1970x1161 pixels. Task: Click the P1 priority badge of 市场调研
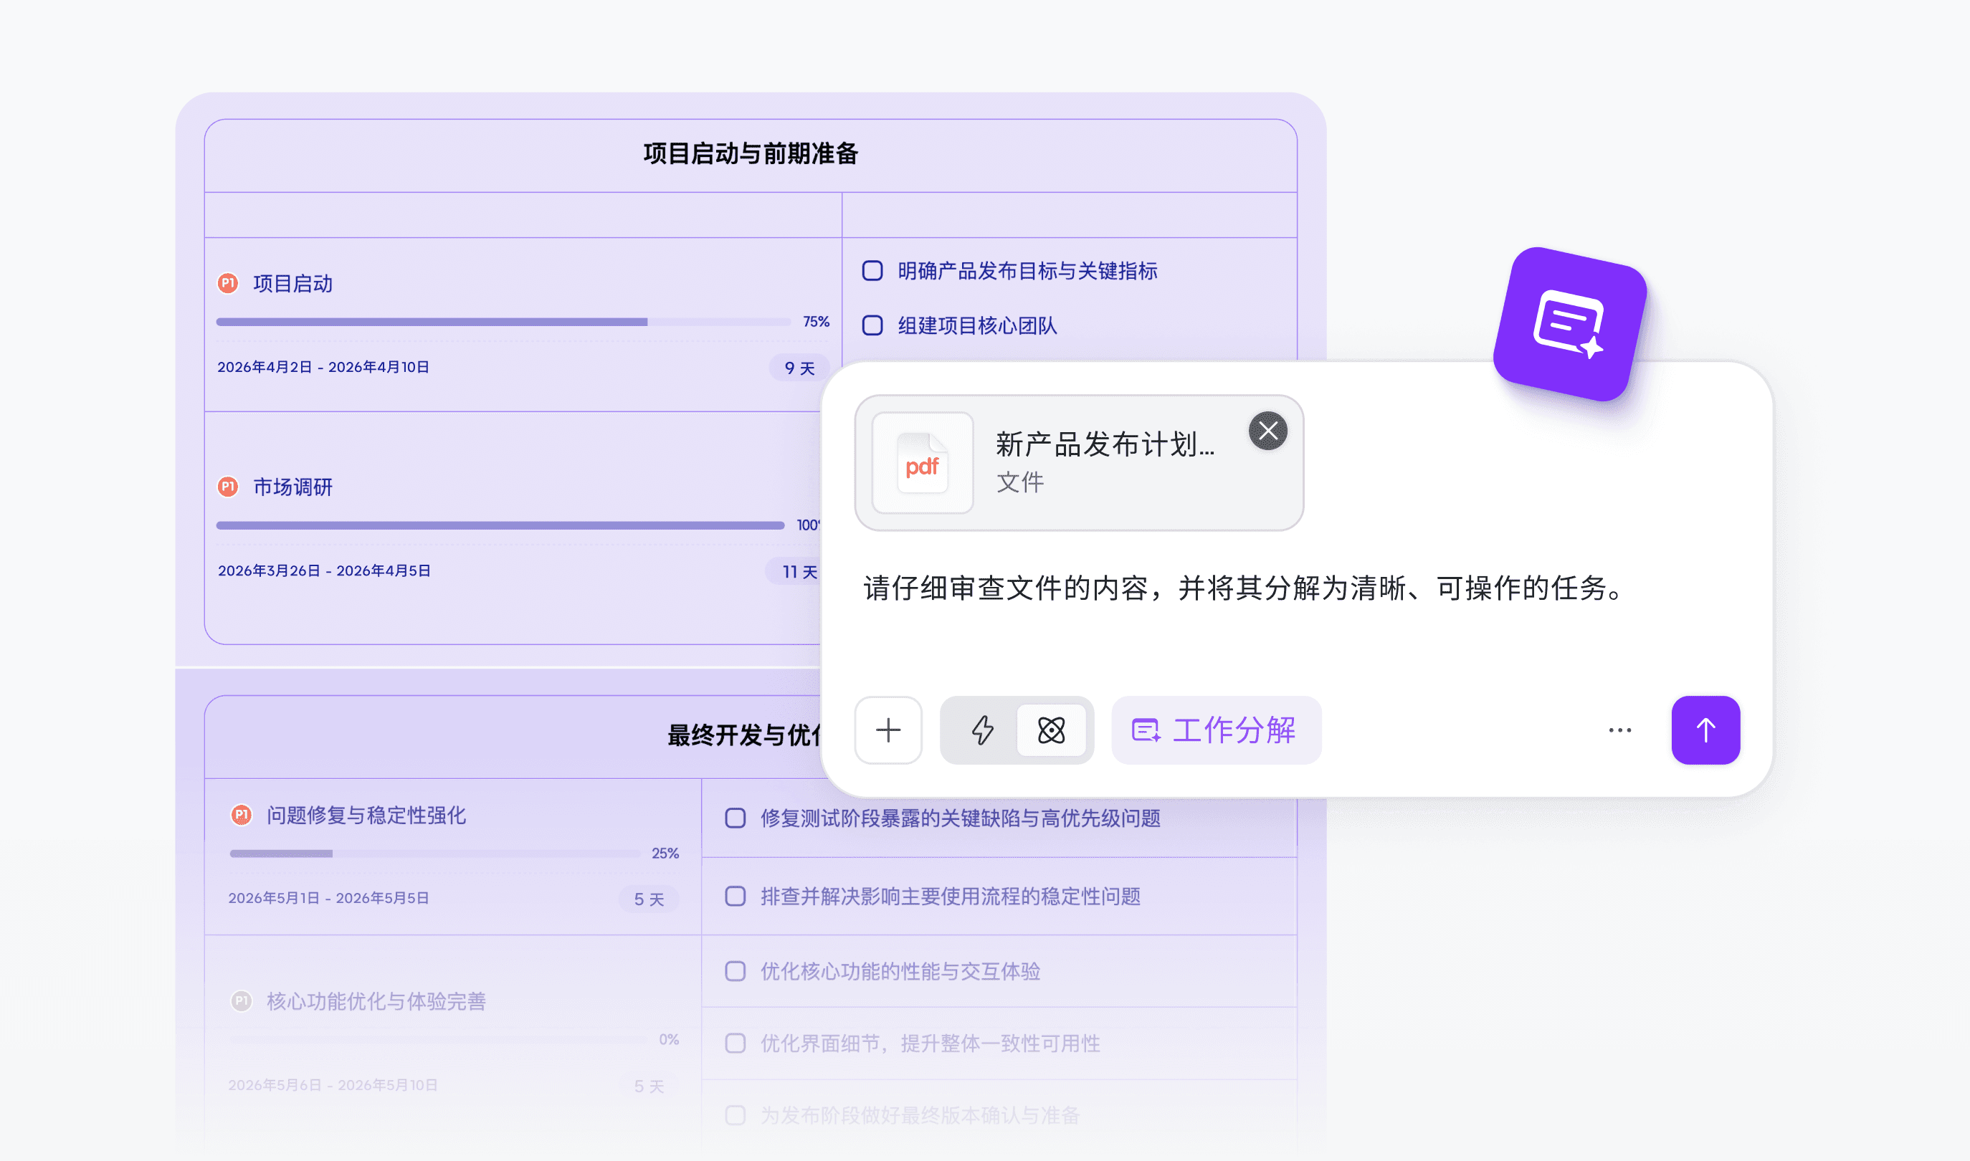point(228,487)
